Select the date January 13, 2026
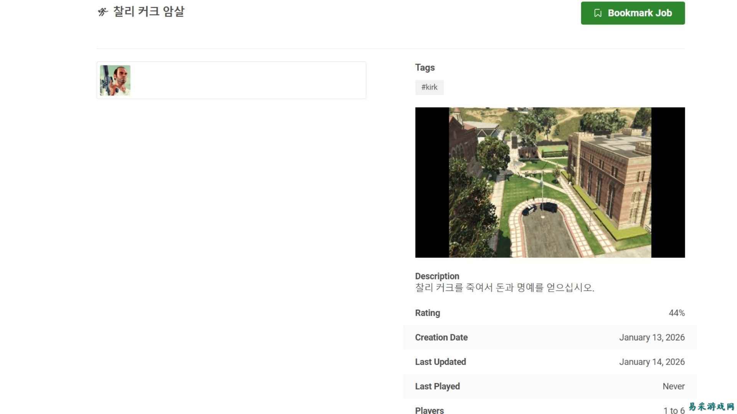The height and width of the screenshot is (414, 737). click(652, 337)
